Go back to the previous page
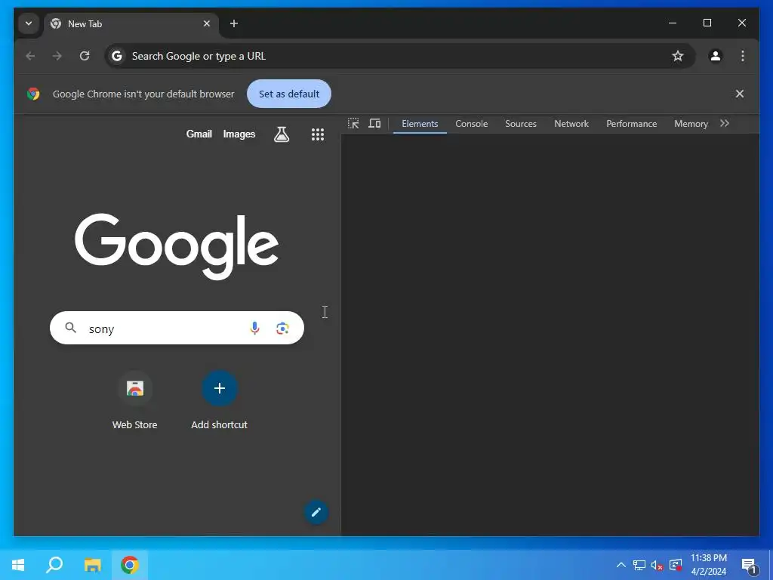This screenshot has height=580, width=773. pyautogui.click(x=30, y=56)
